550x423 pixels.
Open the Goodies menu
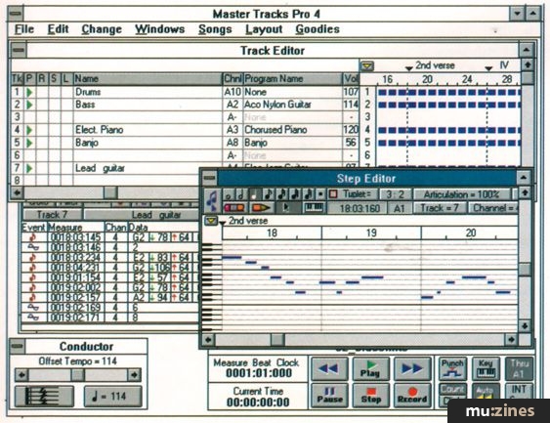pos(317,29)
